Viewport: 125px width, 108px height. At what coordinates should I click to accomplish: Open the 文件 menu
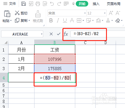pos(10,4)
